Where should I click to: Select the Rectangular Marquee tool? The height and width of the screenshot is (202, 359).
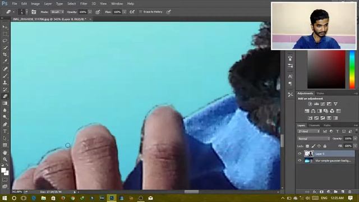point(5,34)
